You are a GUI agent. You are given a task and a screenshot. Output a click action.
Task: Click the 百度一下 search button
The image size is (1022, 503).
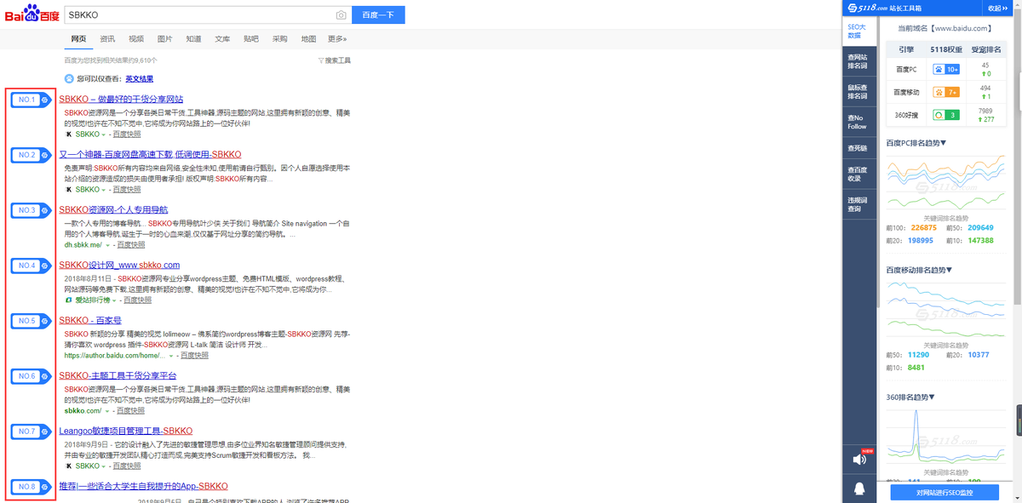click(x=378, y=15)
